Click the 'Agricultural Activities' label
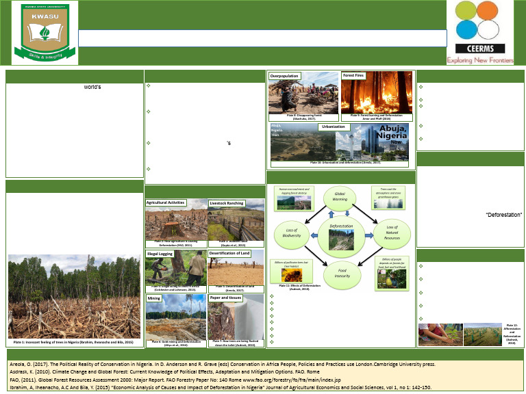 tap(165, 202)
